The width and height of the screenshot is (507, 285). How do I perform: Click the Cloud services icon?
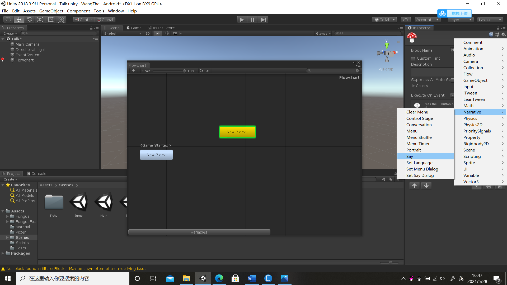point(406,20)
